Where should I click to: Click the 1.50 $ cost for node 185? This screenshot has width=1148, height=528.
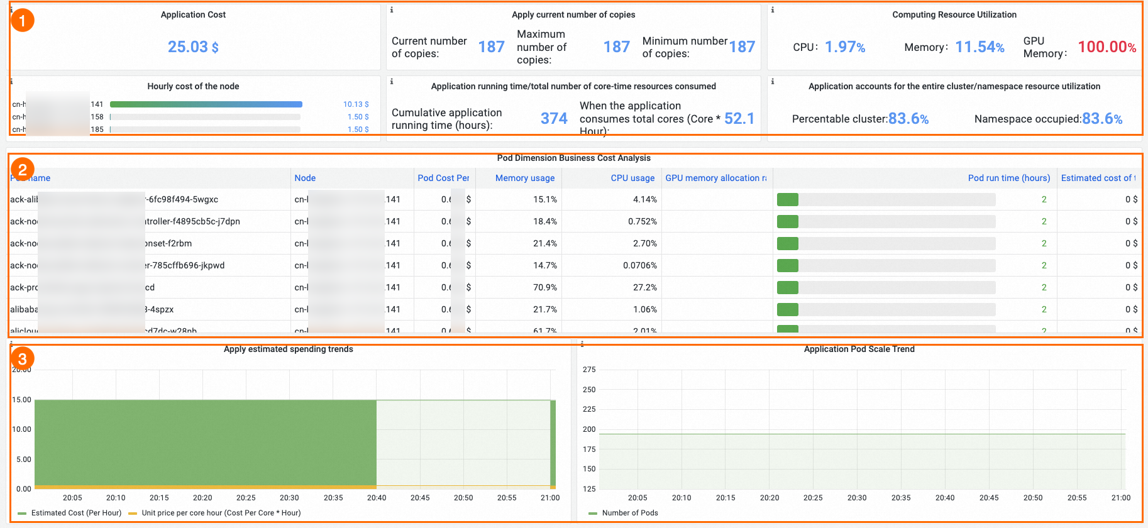tap(358, 129)
